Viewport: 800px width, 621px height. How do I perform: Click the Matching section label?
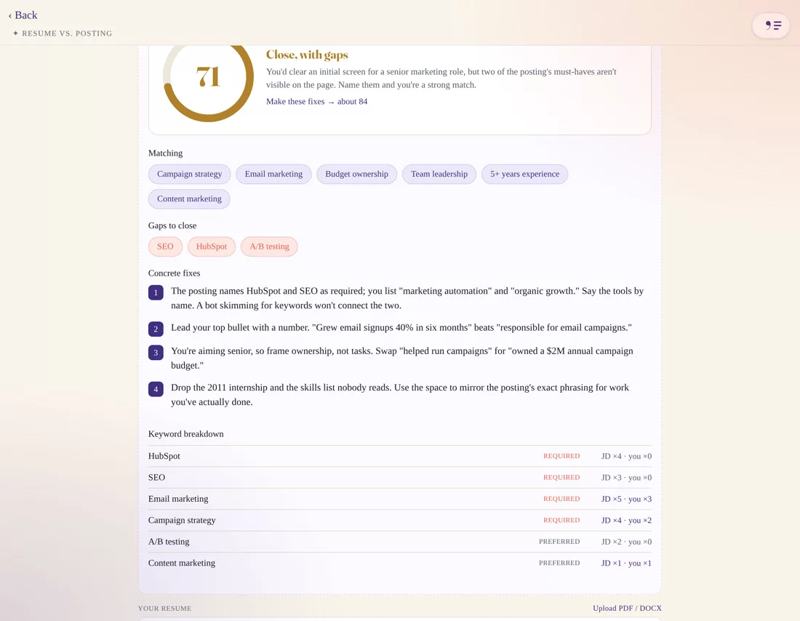coord(165,153)
